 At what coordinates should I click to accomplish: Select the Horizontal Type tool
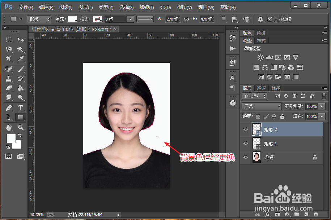21,108
